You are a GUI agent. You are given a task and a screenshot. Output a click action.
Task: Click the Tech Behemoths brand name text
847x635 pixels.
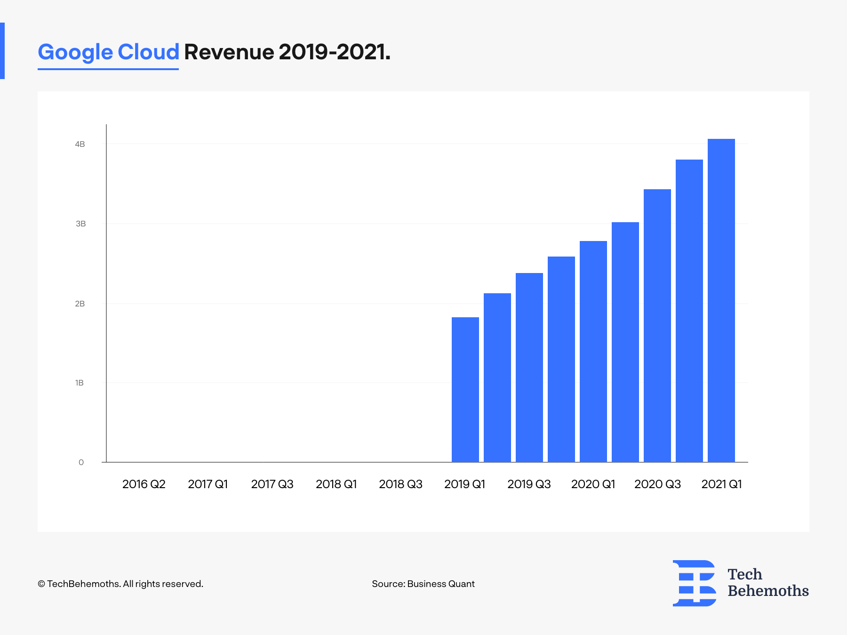[768, 583]
